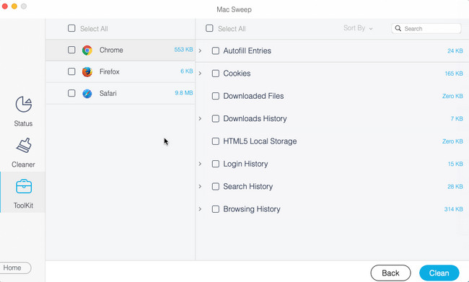Tick the browser list Select All checkbox
Screen dimensions: 469x282
tap(71, 28)
